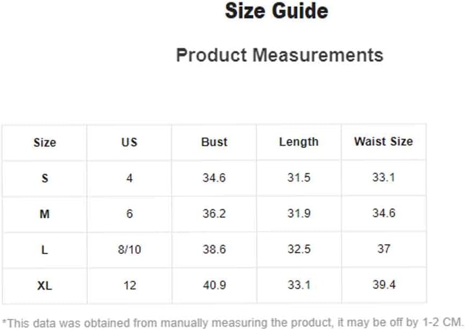
Task: Click the 32.5 length value
Action: click(299, 249)
